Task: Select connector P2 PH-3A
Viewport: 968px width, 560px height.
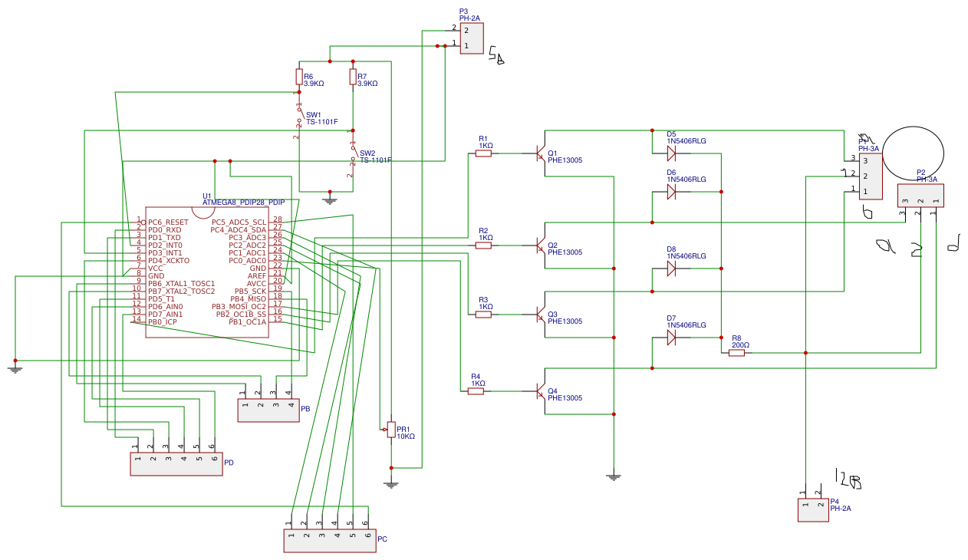Action: pos(920,196)
